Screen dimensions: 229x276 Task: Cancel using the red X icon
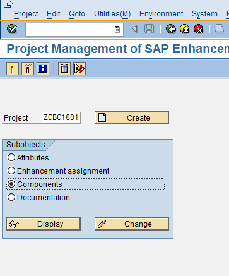199,29
